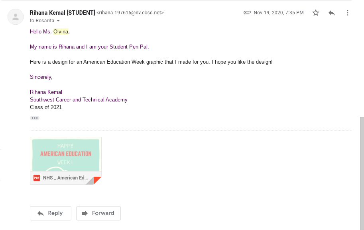Screen dimensions: 364x230
Task: Click the sender's email address in the header
Action: pyautogui.click(x=130, y=13)
